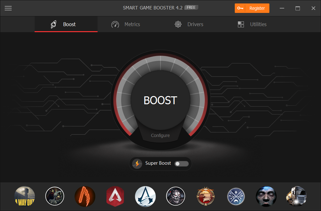The height and width of the screenshot is (211, 321).
Task: Click the golden eagle game emblem icon
Action: [206, 196]
